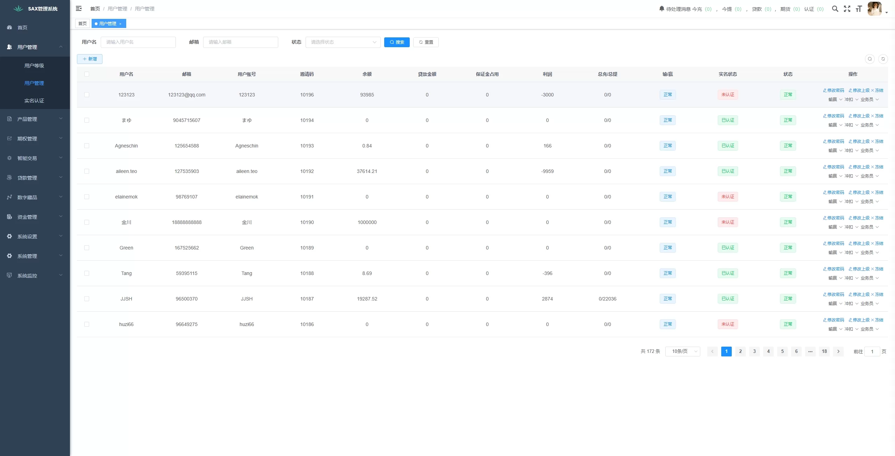The image size is (895, 456).
Task: Click the 新增 add button
Action: [89, 59]
